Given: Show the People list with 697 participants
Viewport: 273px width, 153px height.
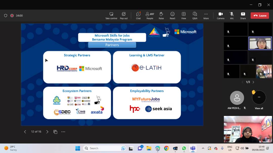Looking at the screenshot, I should [x=150, y=16].
